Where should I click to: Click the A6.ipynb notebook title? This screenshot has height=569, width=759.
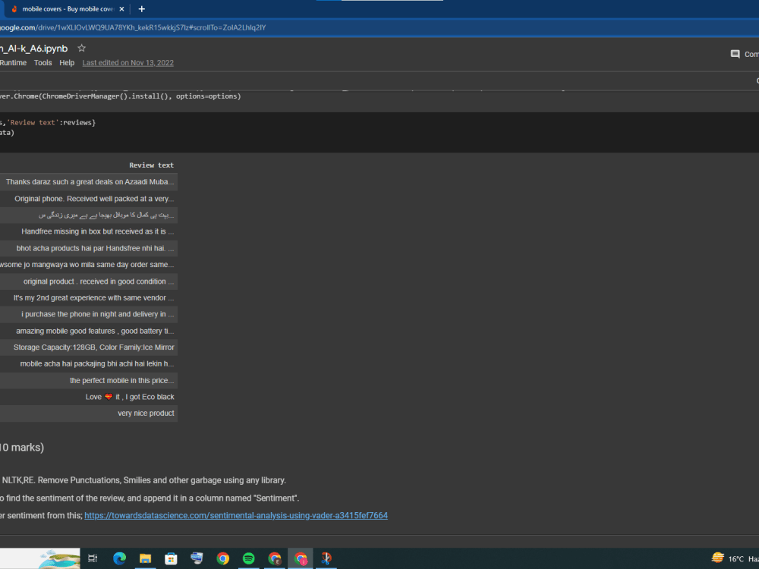click(x=34, y=49)
